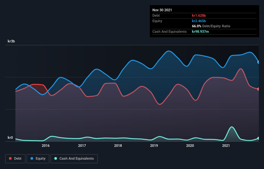The height and width of the screenshot is (169, 264).
Task: Select the 2021 x-axis label
Action: pos(226,146)
